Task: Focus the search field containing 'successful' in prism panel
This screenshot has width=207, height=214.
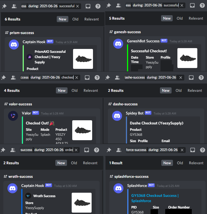Action: pos(51,6)
